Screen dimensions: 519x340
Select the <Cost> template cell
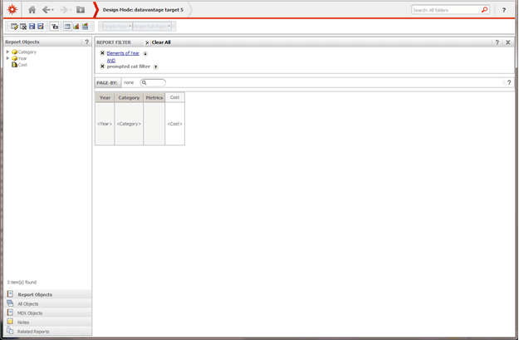click(x=174, y=124)
